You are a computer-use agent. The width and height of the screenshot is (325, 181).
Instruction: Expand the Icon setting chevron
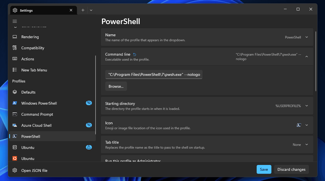tap(307, 125)
